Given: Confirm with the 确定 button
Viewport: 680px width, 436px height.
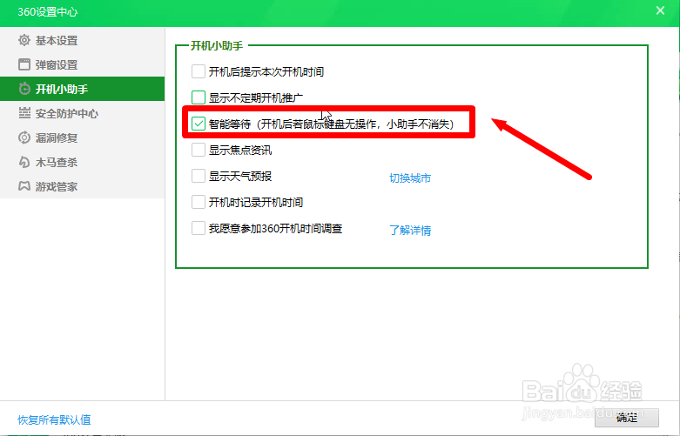Looking at the screenshot, I should coord(627,418).
